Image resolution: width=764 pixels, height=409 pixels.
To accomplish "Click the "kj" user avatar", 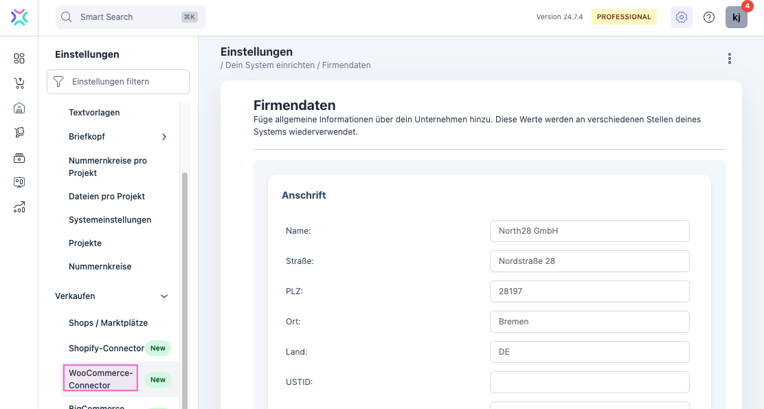I will coord(736,17).
